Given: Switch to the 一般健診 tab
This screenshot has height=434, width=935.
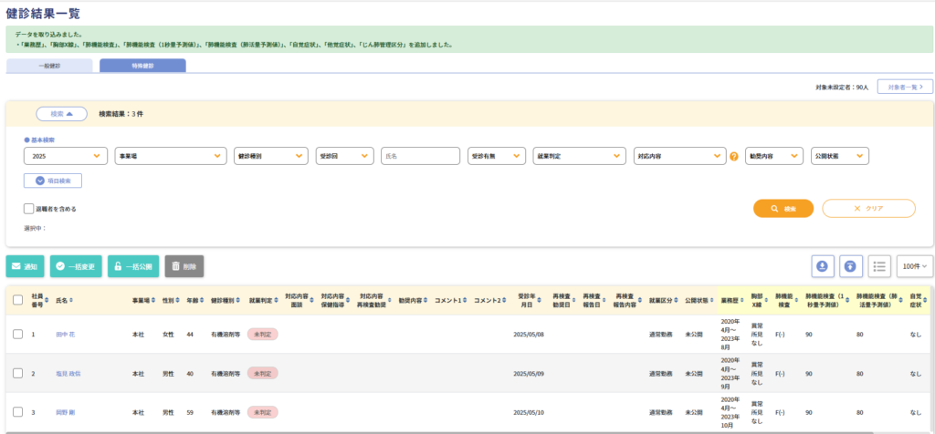Looking at the screenshot, I should (x=49, y=66).
